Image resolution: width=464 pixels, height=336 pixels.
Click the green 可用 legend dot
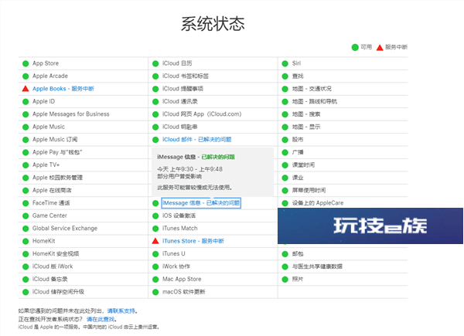(x=355, y=47)
